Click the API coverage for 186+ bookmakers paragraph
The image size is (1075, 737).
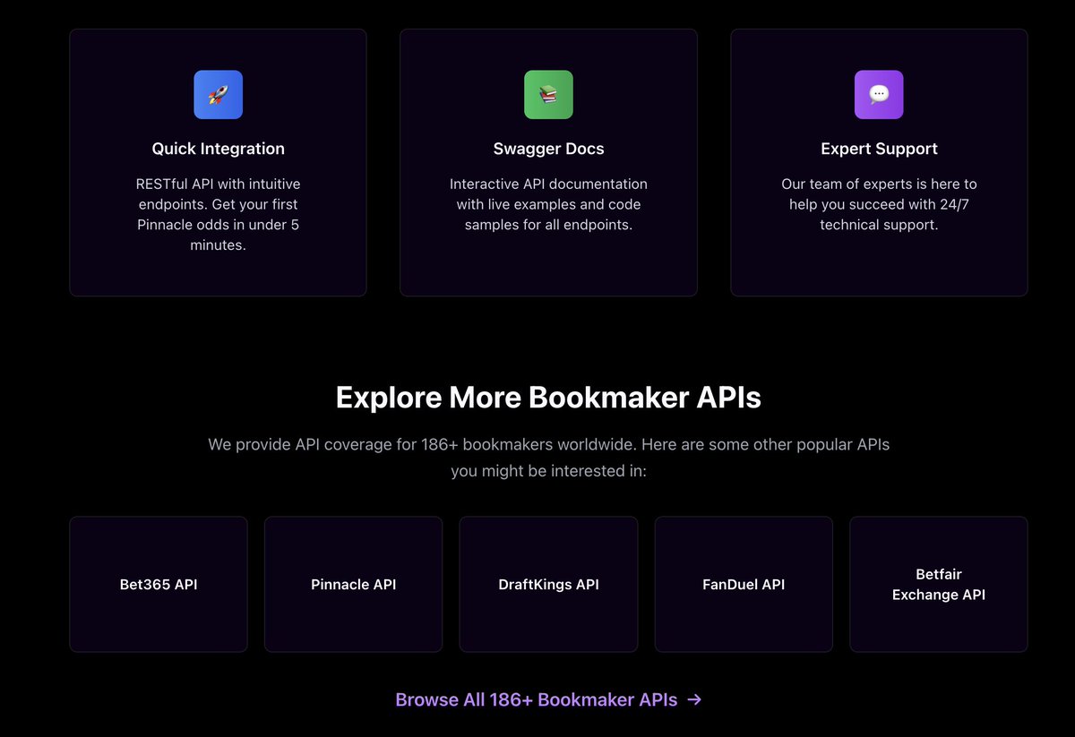[548, 458]
